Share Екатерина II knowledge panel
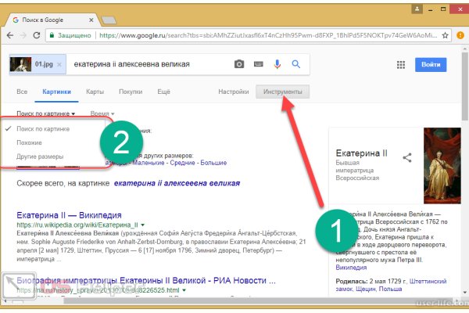Screen dimensions: 469x313 (407, 157)
